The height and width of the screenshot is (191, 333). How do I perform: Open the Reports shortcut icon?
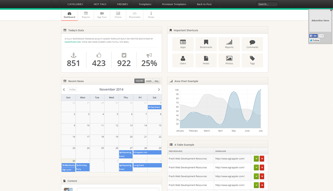(x=229, y=44)
